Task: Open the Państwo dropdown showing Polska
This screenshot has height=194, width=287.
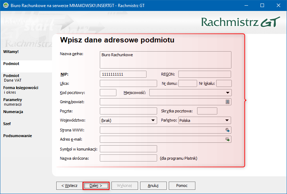Action: coord(227,120)
